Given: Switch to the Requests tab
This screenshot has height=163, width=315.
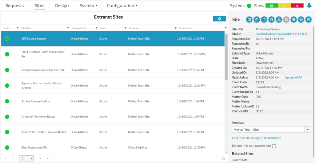Looking at the screenshot, I should (x=14, y=6).
